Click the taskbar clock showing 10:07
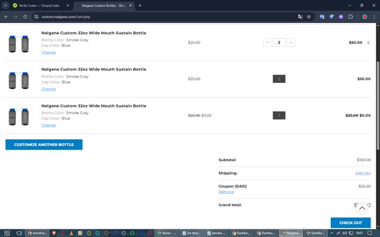This screenshot has height=237, width=380. (359, 233)
